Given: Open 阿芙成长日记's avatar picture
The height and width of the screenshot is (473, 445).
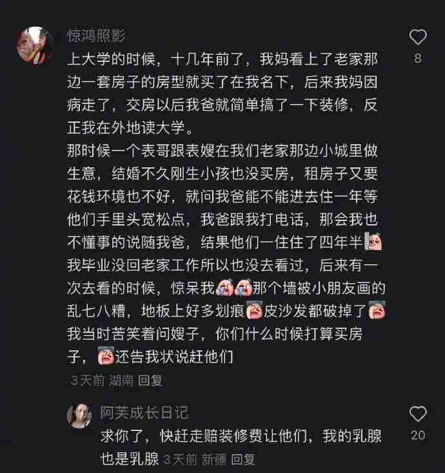Looking at the screenshot, I should click(x=79, y=416).
